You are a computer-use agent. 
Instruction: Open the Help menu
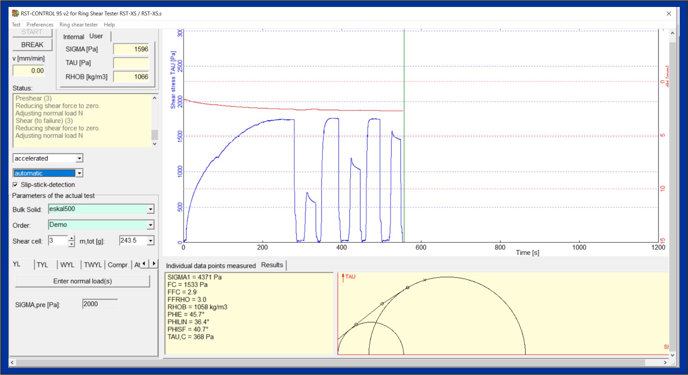109,25
